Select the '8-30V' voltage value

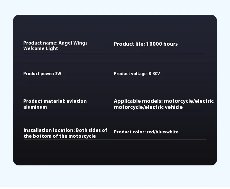154,74
